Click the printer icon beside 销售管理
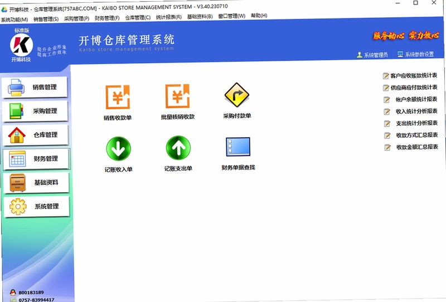 click(x=16, y=87)
